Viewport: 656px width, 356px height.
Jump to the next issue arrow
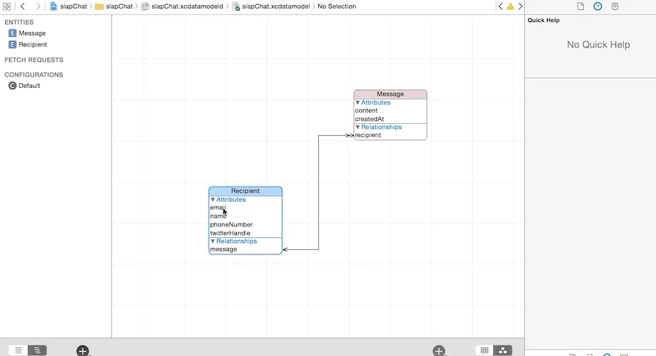520,7
